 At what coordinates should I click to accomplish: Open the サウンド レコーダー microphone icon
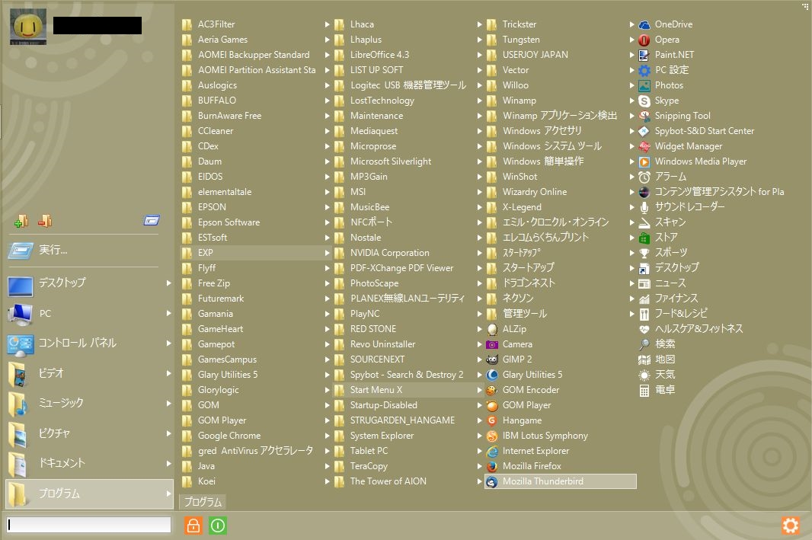[x=644, y=207]
